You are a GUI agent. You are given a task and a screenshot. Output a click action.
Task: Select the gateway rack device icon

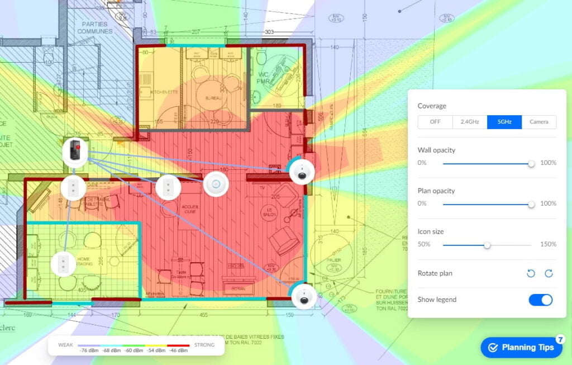click(75, 151)
